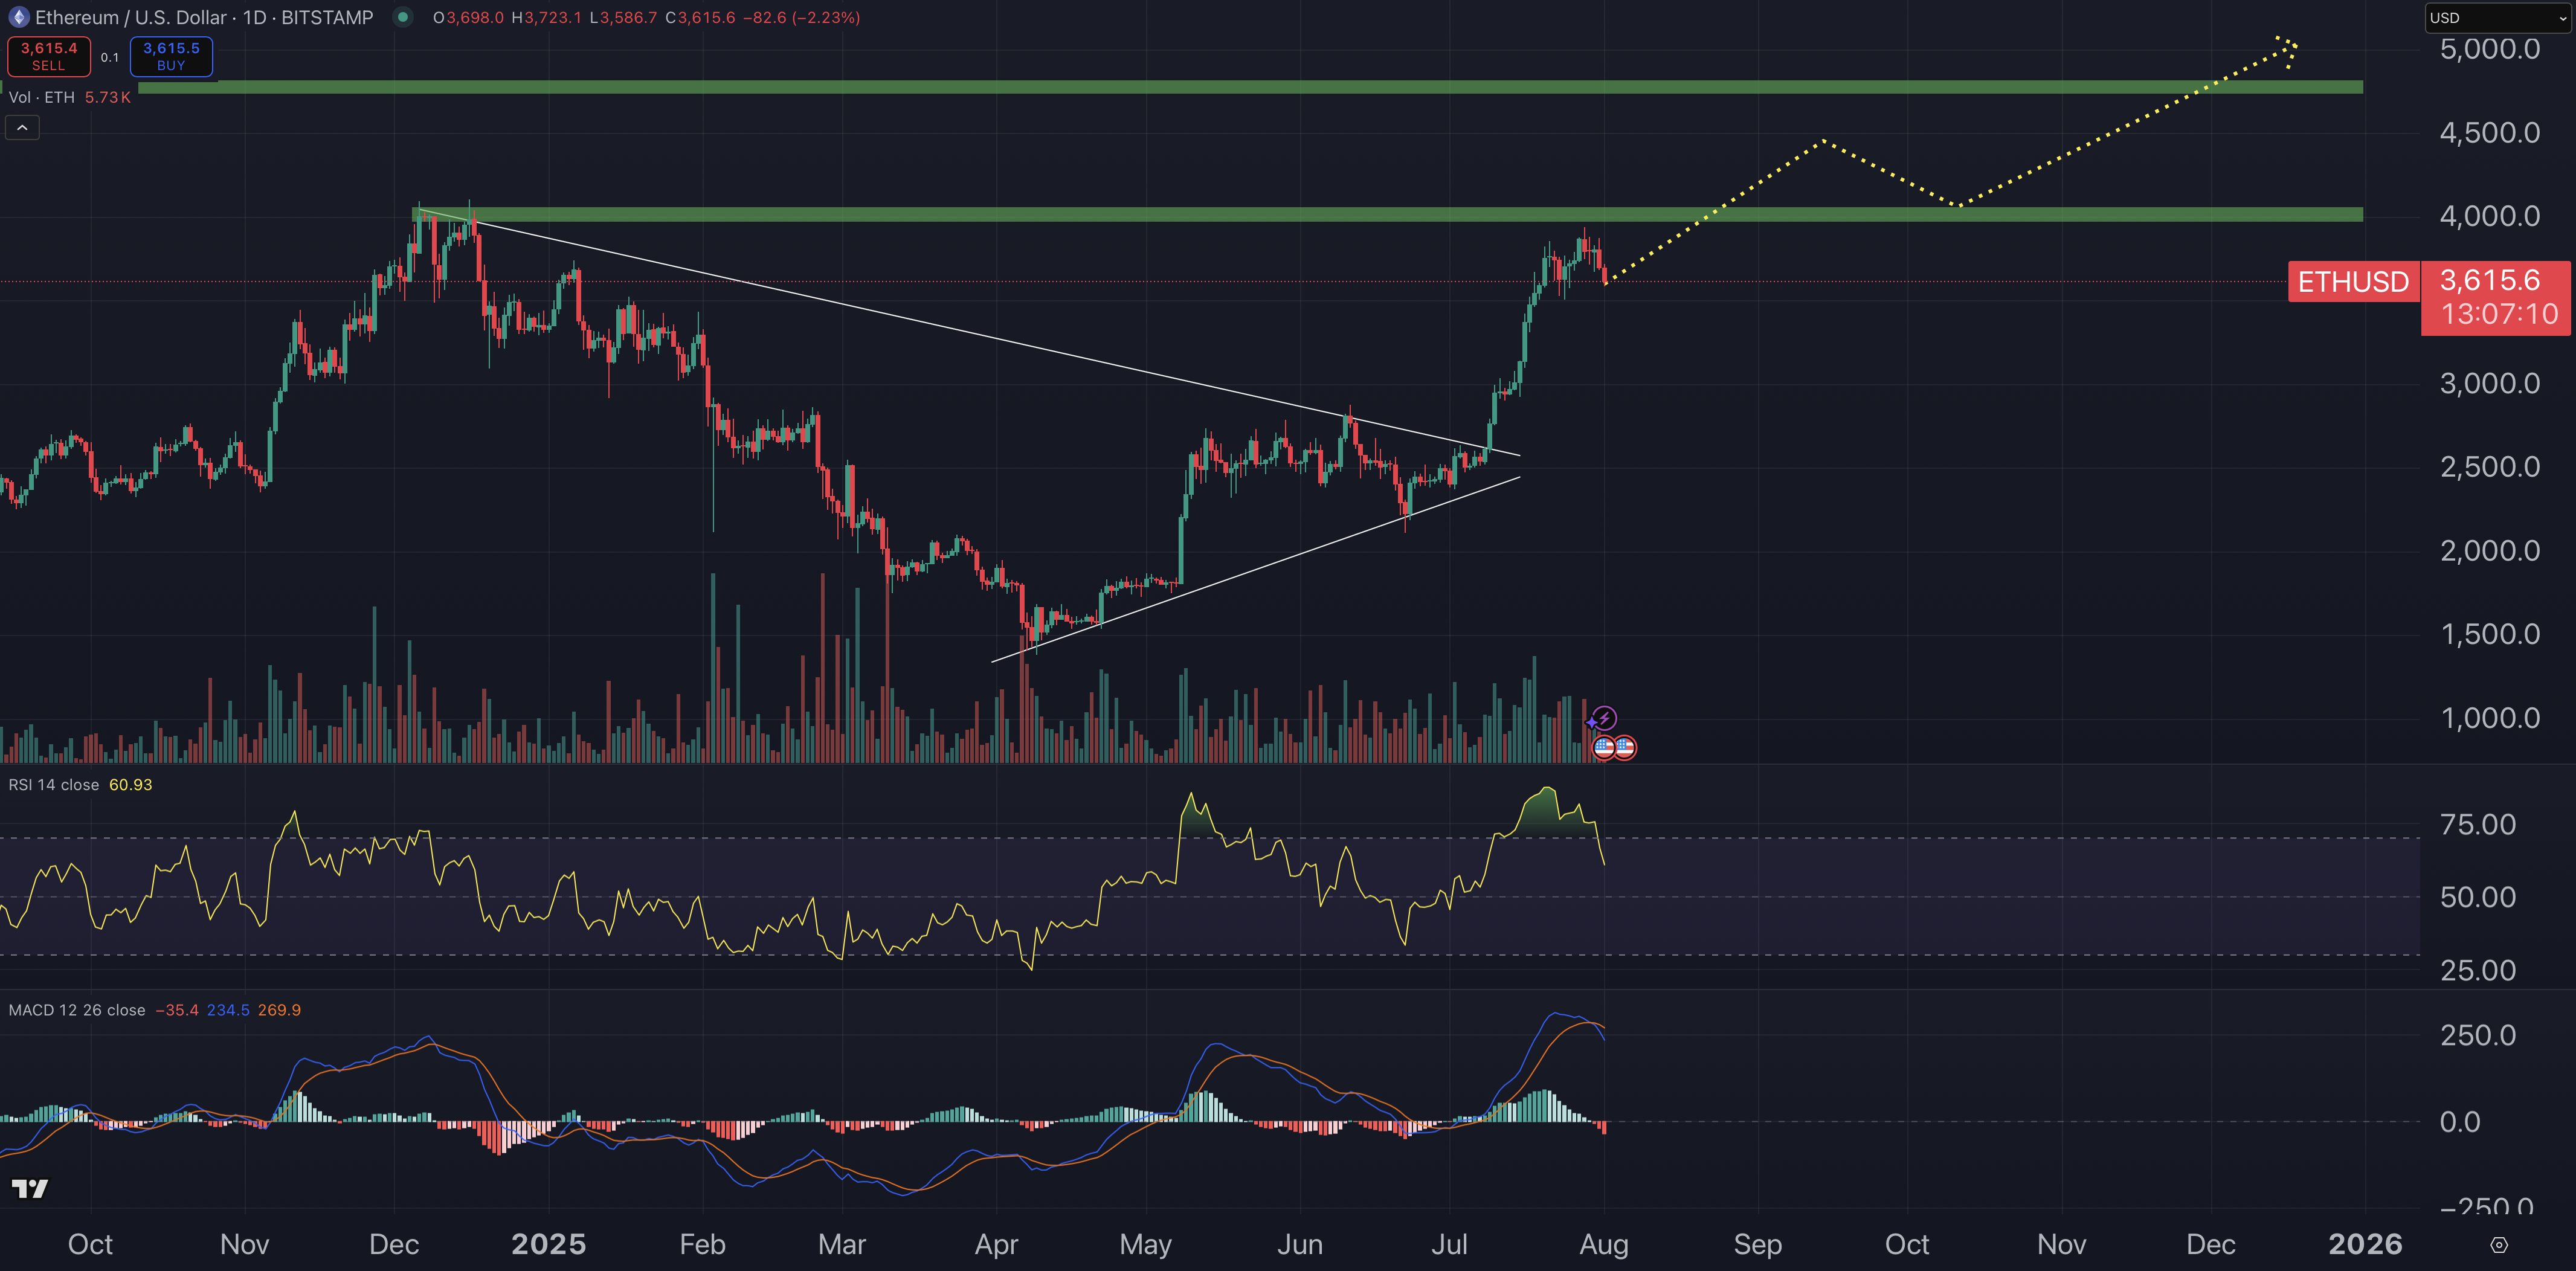Image resolution: width=2576 pixels, height=1271 pixels.
Task: Click the 5,000.0 price scale label
Action: pos(2489,49)
